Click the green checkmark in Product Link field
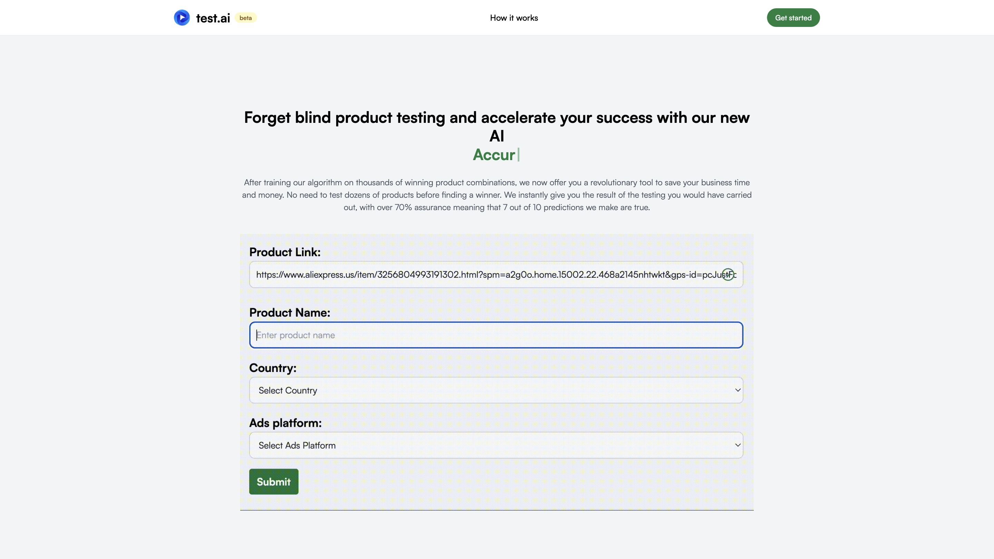 [x=728, y=274]
